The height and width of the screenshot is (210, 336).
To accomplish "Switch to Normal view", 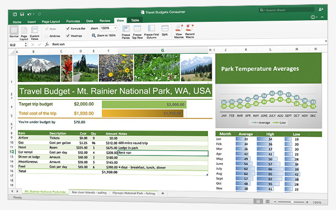I will tap(14, 32).
